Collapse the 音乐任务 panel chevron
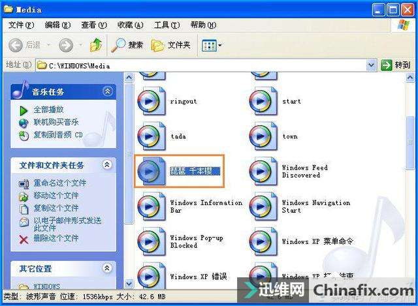 click(107, 91)
